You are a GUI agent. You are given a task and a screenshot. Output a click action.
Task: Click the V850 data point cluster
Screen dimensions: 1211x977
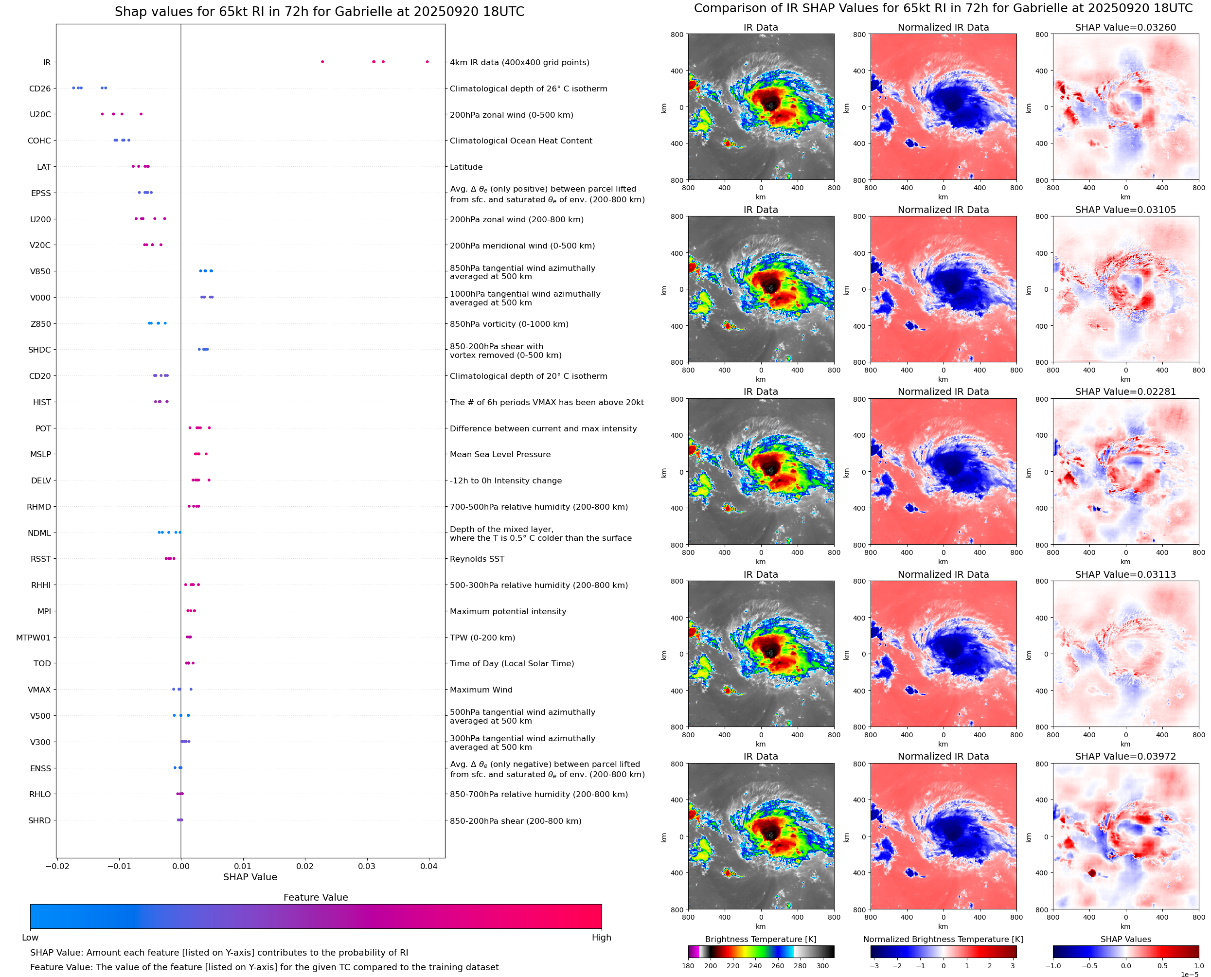coord(206,271)
